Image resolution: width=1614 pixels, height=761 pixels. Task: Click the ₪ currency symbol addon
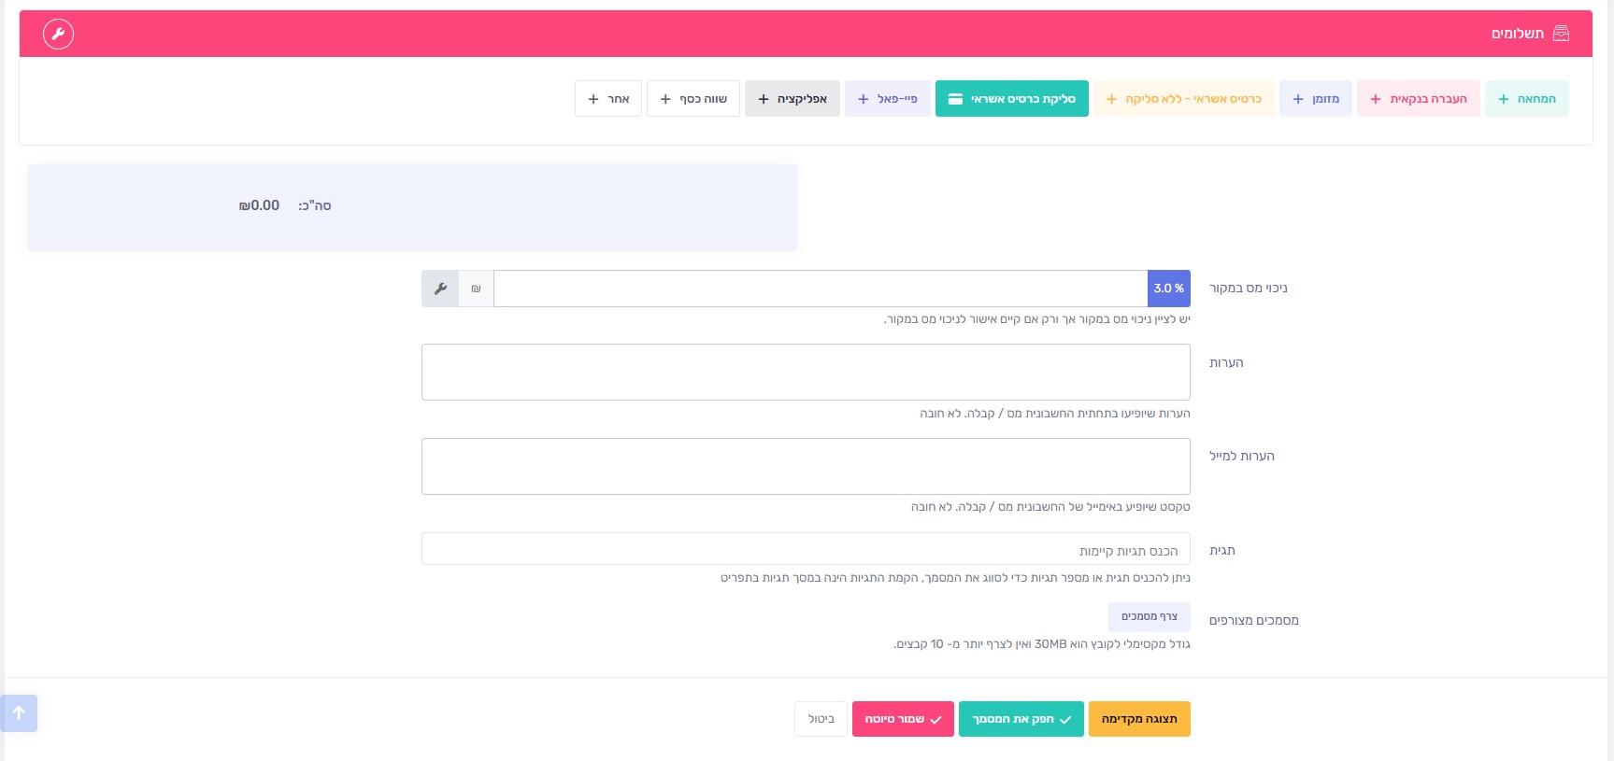coord(476,289)
